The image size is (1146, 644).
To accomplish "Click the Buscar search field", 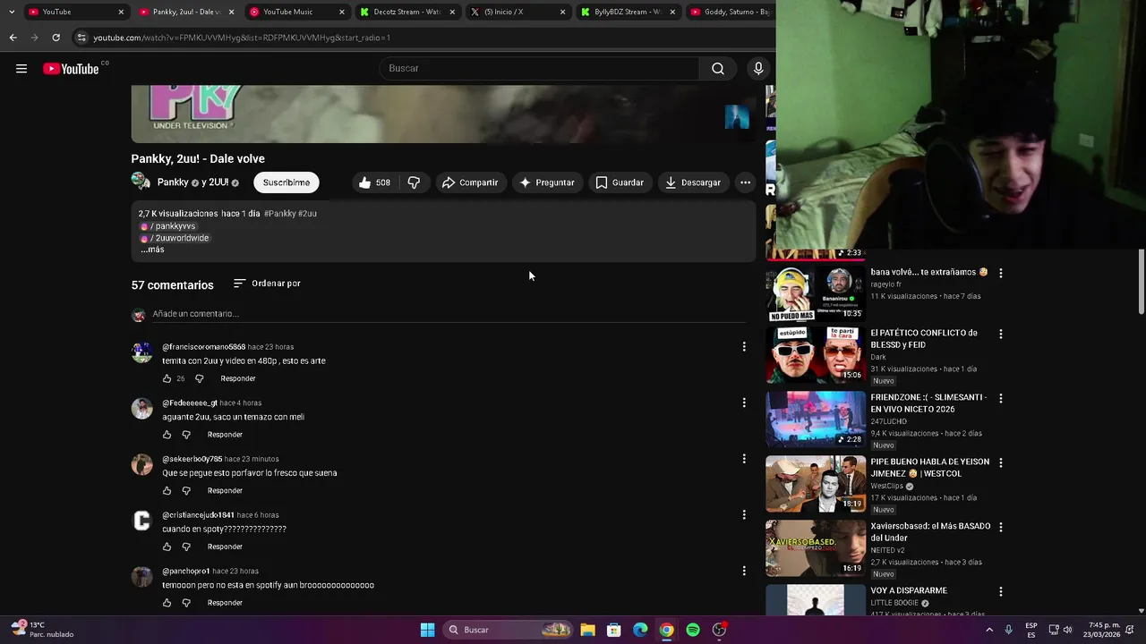I will [540, 69].
